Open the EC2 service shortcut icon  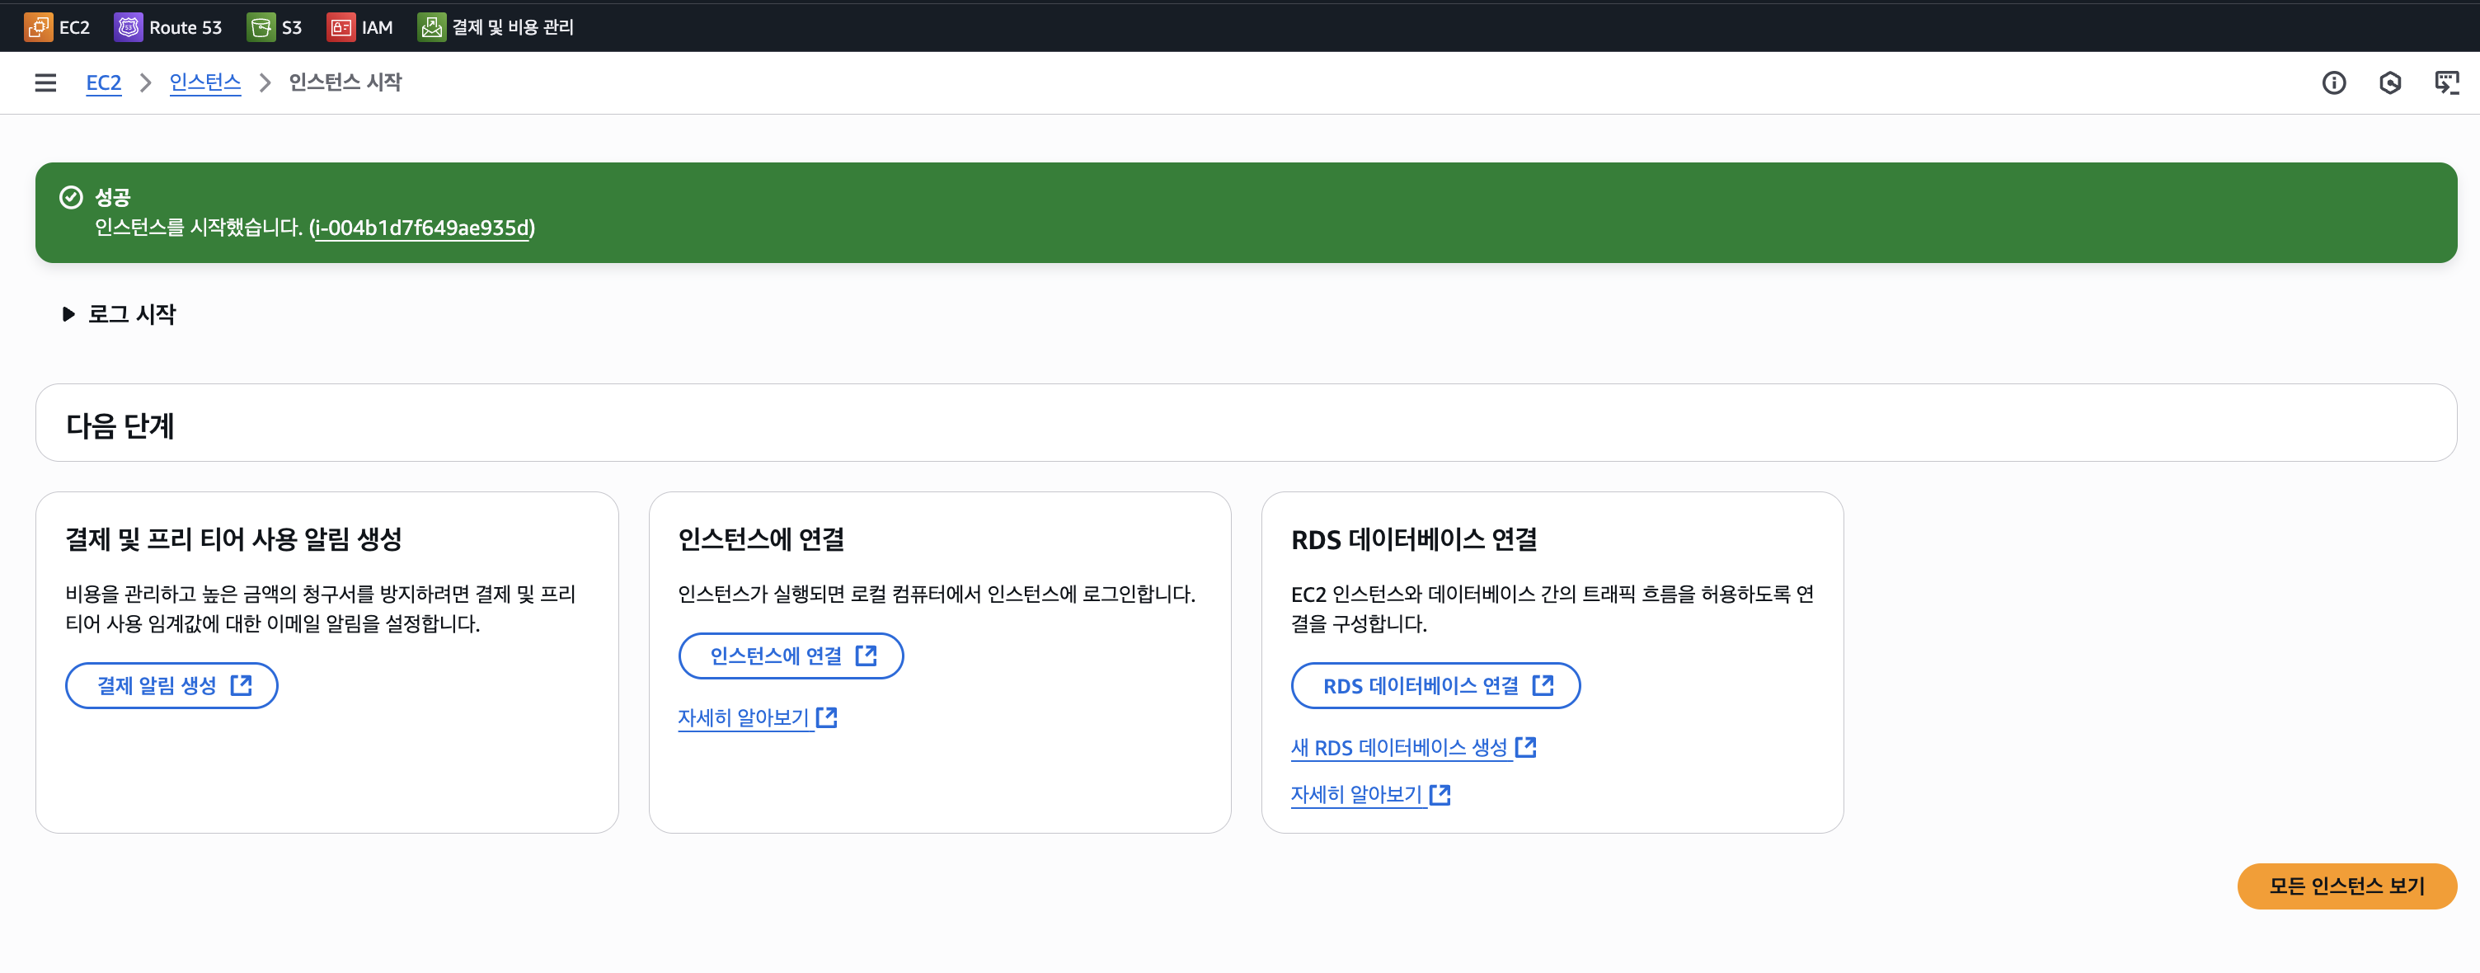39,27
